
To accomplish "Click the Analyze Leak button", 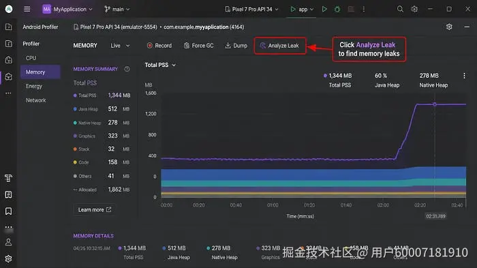I will (279, 46).
